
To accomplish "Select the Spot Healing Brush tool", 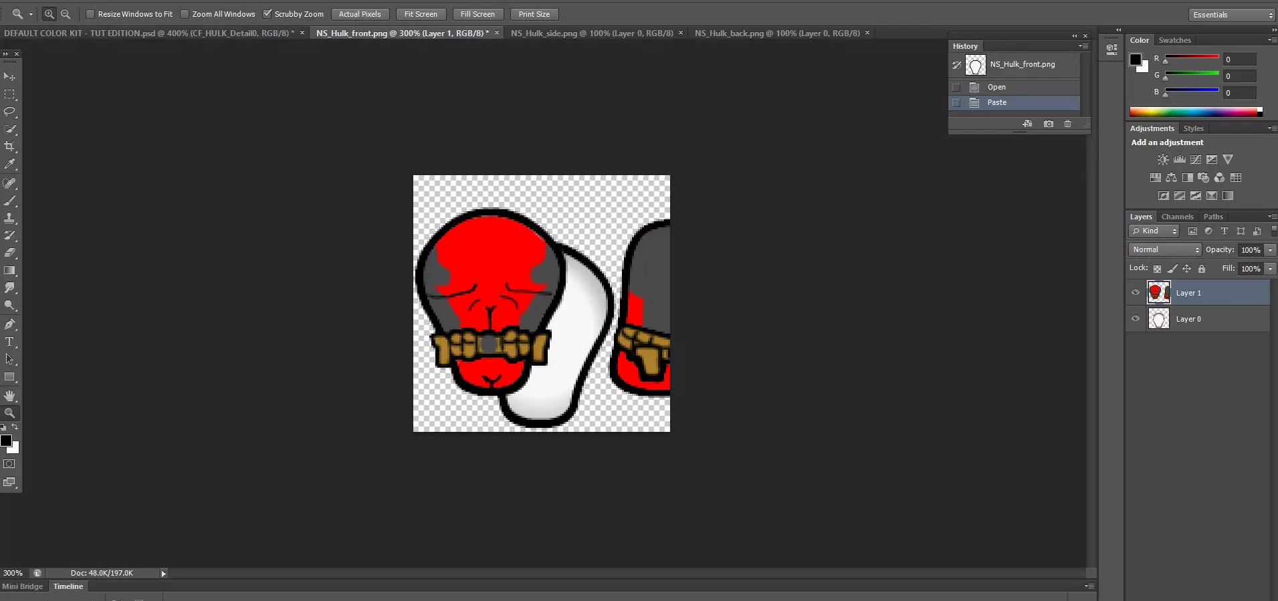I will [x=9, y=183].
